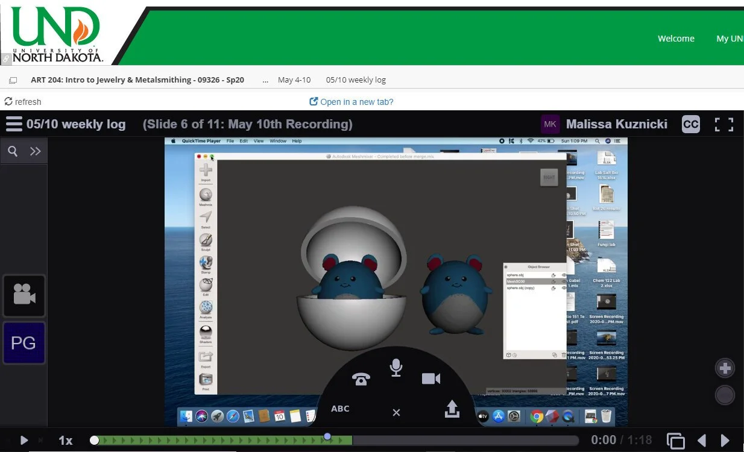The image size is (744, 452).
Task: Click Welcome in the top navigation
Action: (676, 39)
